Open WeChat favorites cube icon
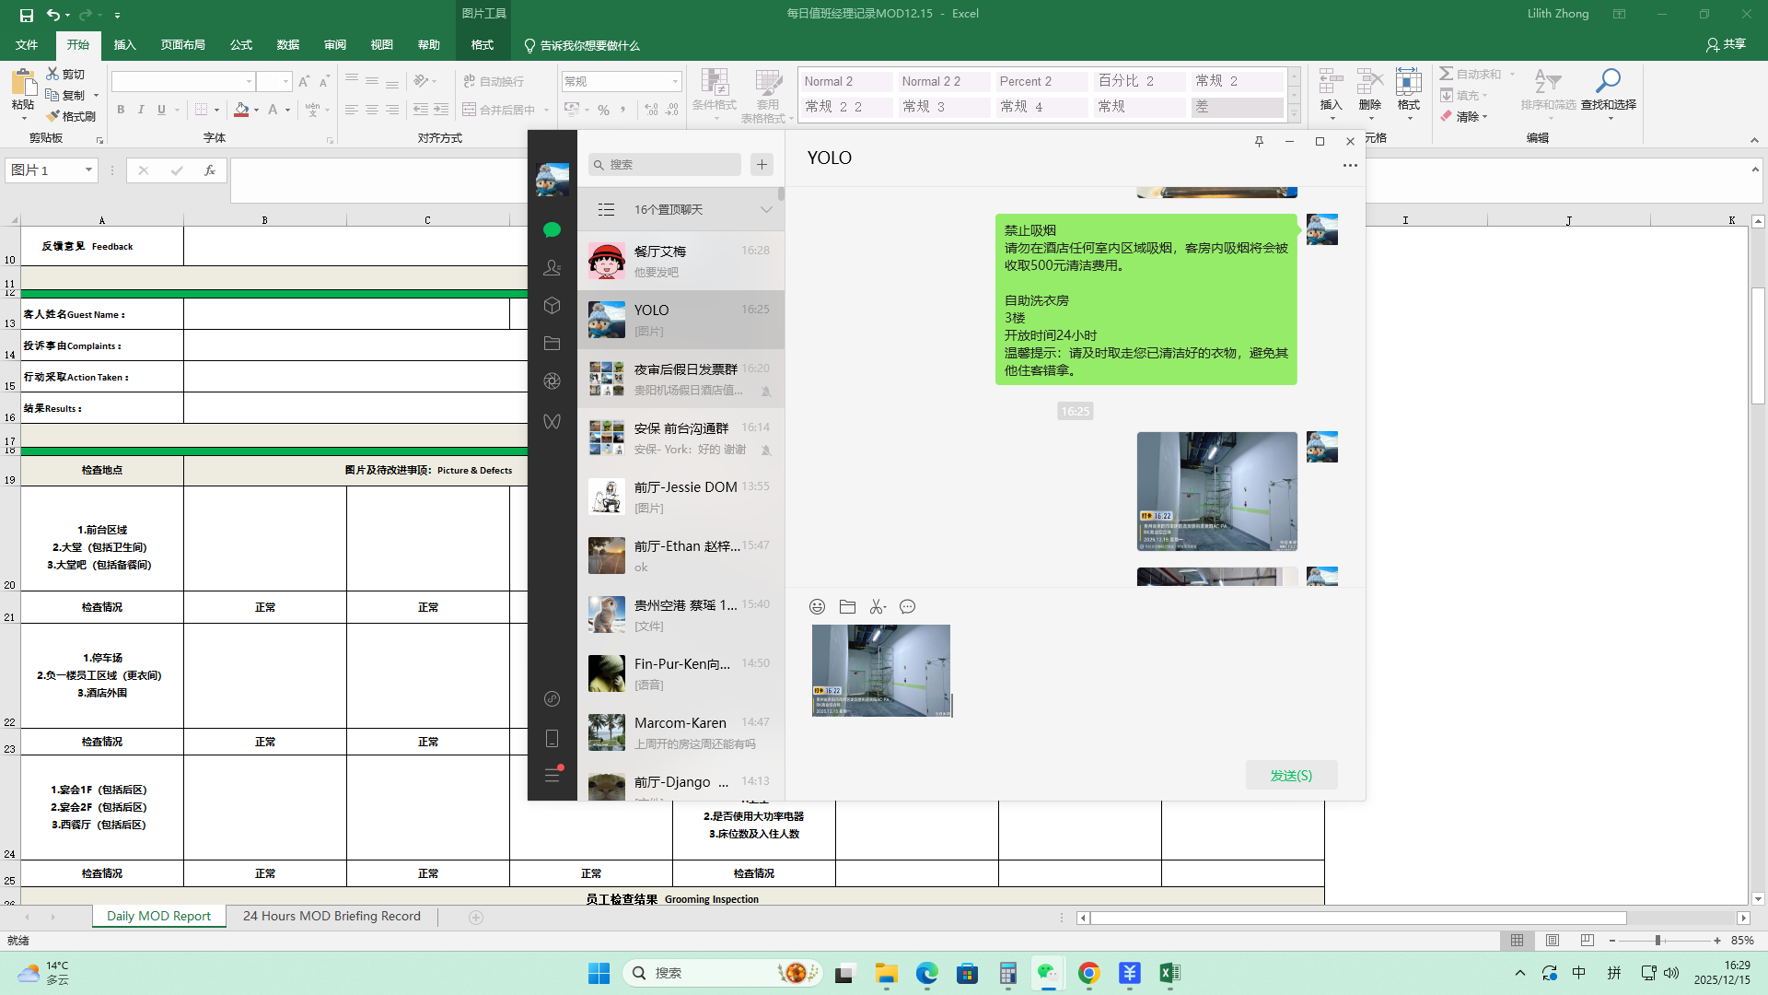 tap(552, 305)
